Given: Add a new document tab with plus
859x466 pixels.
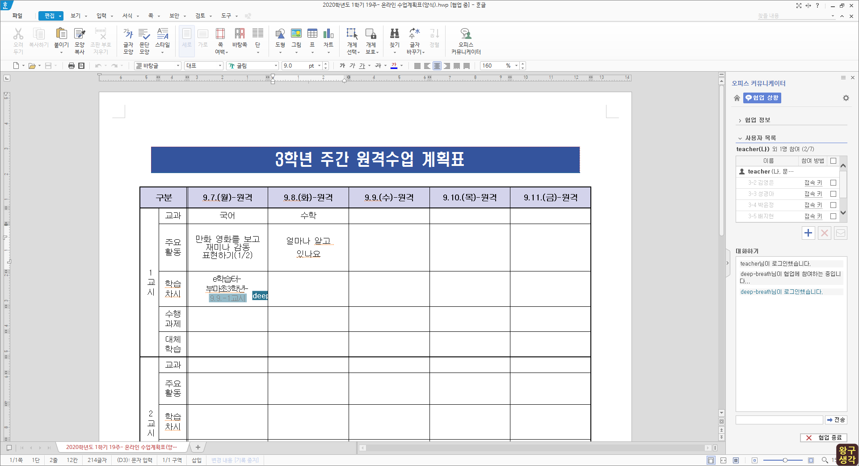Looking at the screenshot, I should (198, 447).
